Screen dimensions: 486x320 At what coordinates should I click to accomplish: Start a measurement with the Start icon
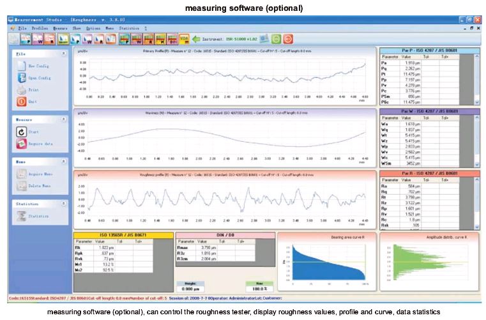tap(20, 132)
